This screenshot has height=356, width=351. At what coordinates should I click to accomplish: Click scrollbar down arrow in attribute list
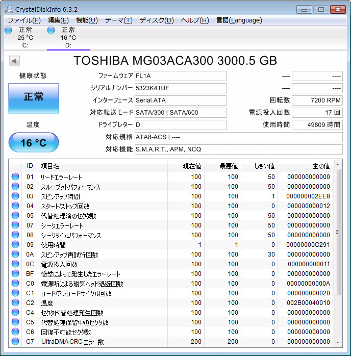[338, 342]
